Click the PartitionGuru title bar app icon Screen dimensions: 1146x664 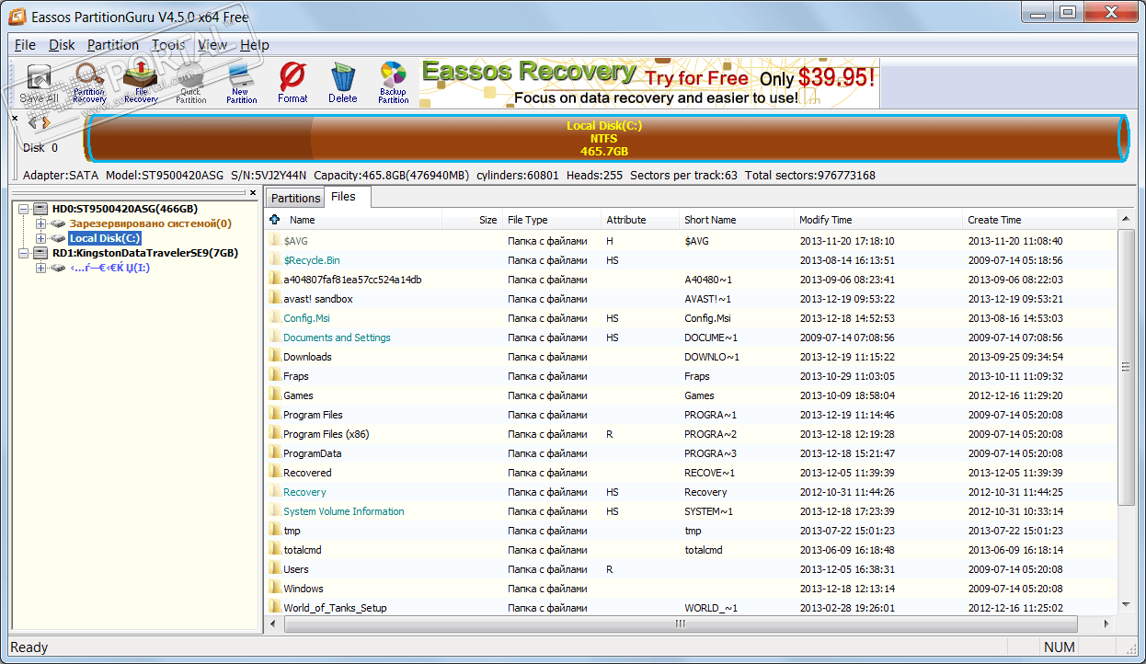click(17, 17)
